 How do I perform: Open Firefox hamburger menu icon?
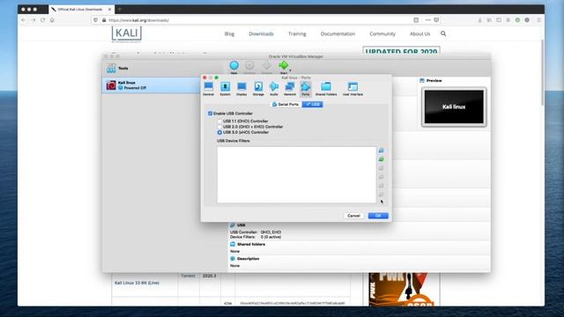[538, 20]
